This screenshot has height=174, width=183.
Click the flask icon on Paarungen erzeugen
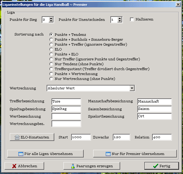(x=73, y=166)
